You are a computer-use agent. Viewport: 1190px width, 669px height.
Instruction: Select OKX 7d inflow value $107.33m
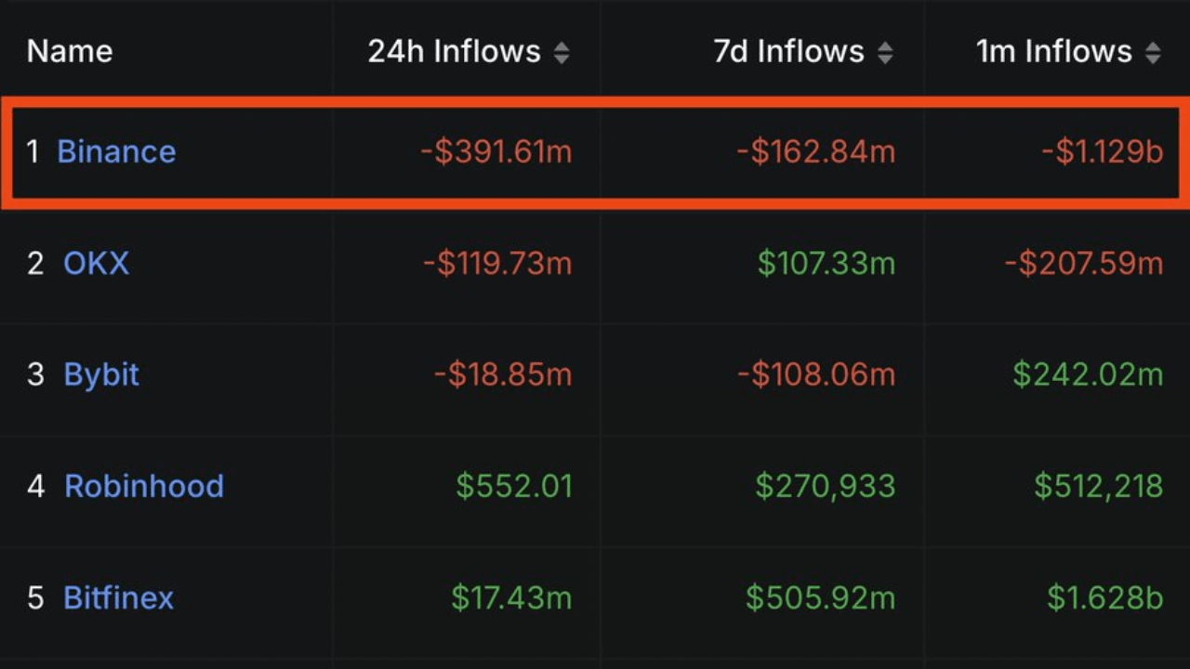[x=826, y=263]
